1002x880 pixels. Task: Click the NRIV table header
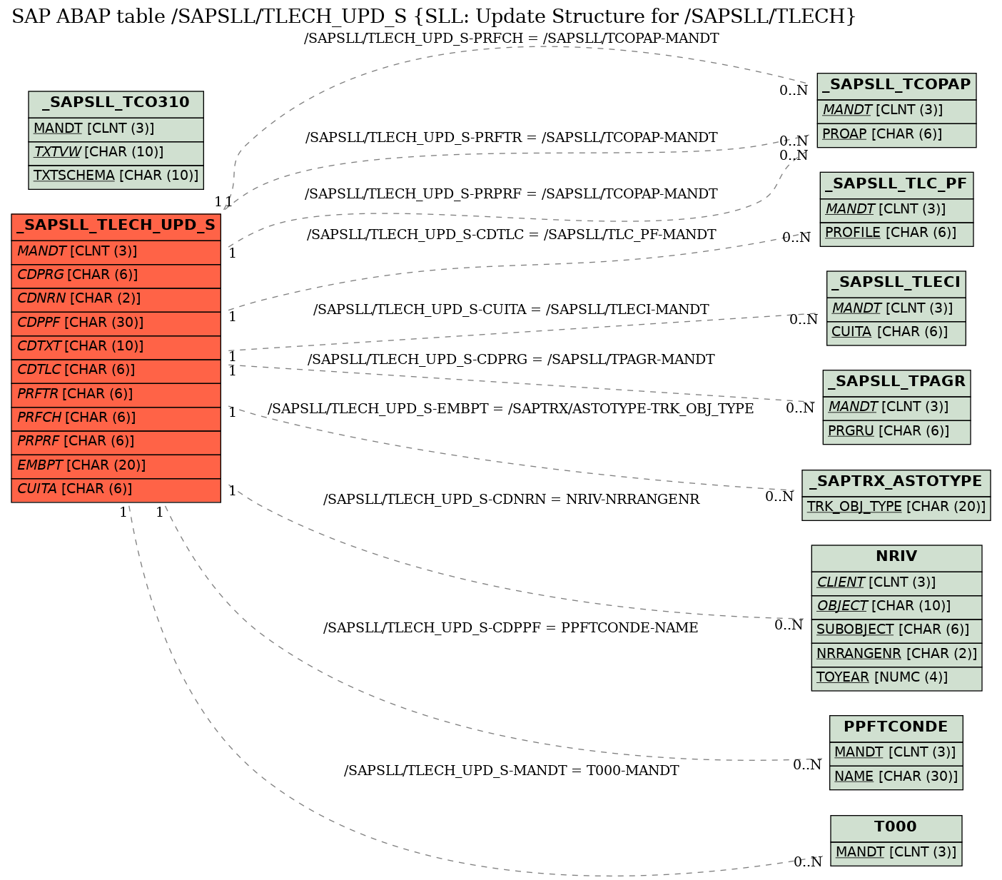pyautogui.click(x=896, y=557)
